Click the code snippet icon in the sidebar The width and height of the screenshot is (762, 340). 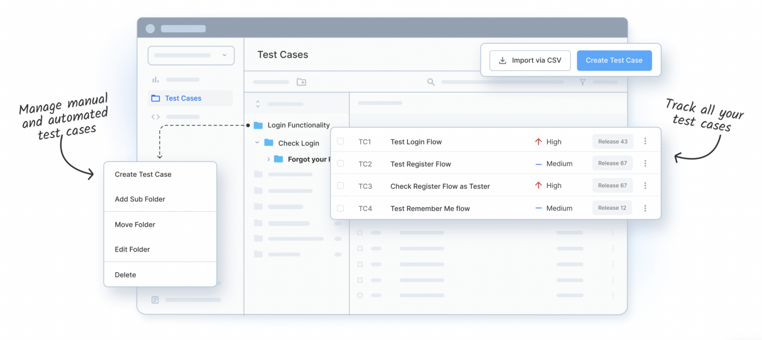156,116
